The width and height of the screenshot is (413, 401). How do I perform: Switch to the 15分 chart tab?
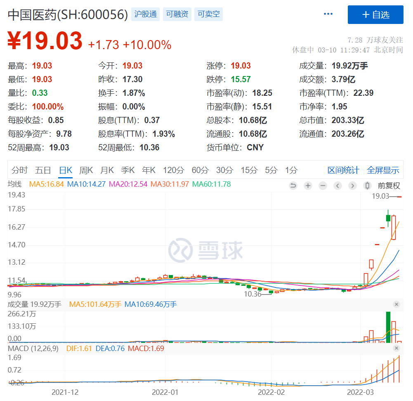pyautogui.click(x=249, y=170)
